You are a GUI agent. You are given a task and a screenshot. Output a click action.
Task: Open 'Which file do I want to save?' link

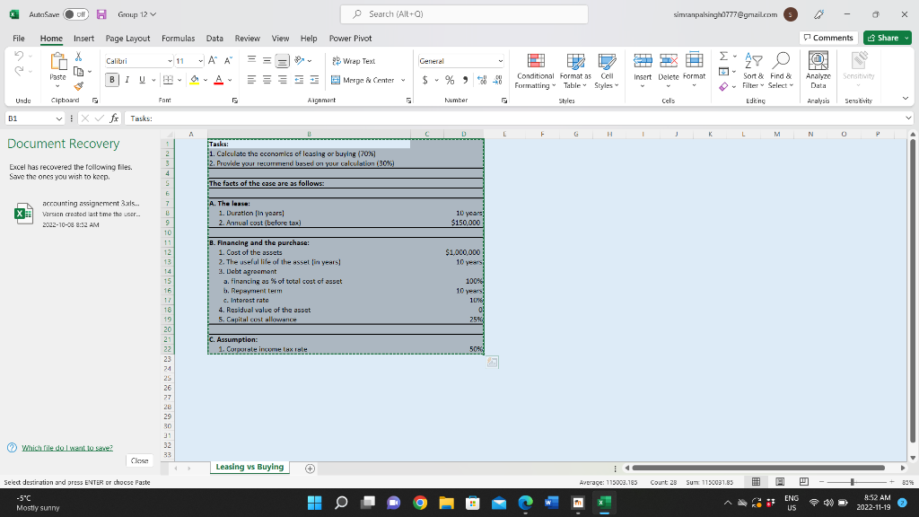67,448
